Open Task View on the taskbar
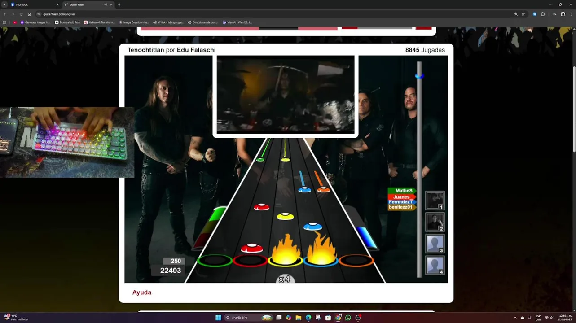Viewport: 576px width, 323px height. click(x=279, y=318)
